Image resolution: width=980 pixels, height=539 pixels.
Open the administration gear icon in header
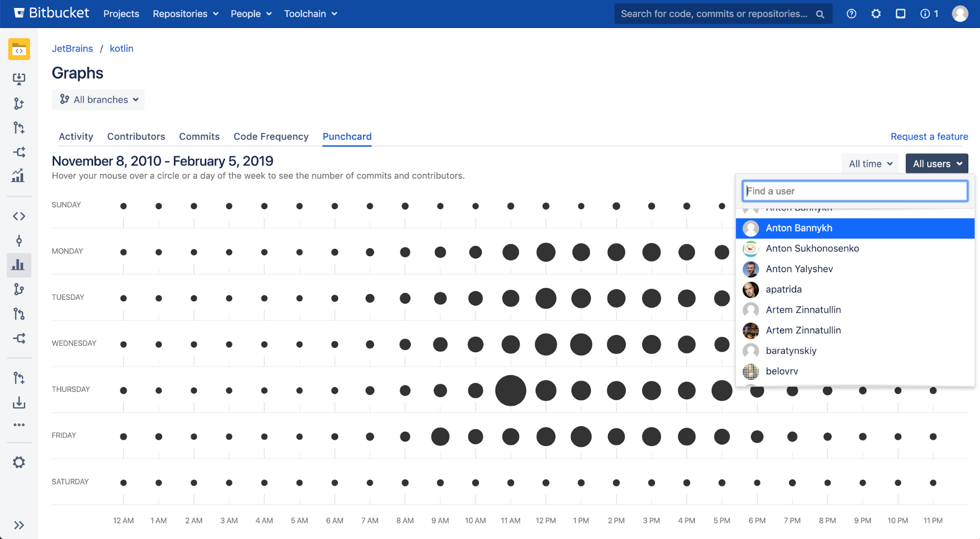point(876,14)
